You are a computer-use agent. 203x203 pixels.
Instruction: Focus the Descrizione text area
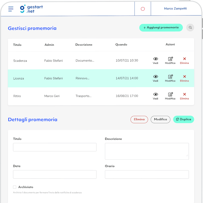pos(147,151)
